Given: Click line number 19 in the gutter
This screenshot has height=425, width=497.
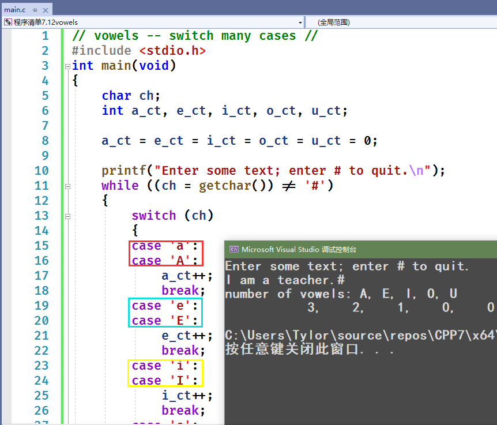Looking at the screenshot, I should point(42,306).
